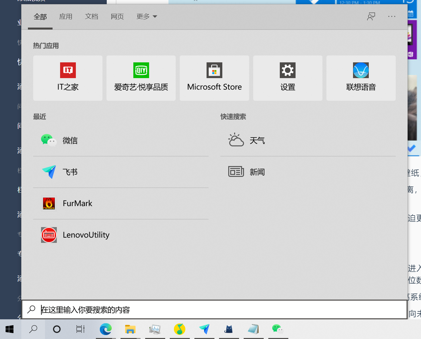Switch to the 应用 tab
Screen dimensions: 421x339
[66, 16]
